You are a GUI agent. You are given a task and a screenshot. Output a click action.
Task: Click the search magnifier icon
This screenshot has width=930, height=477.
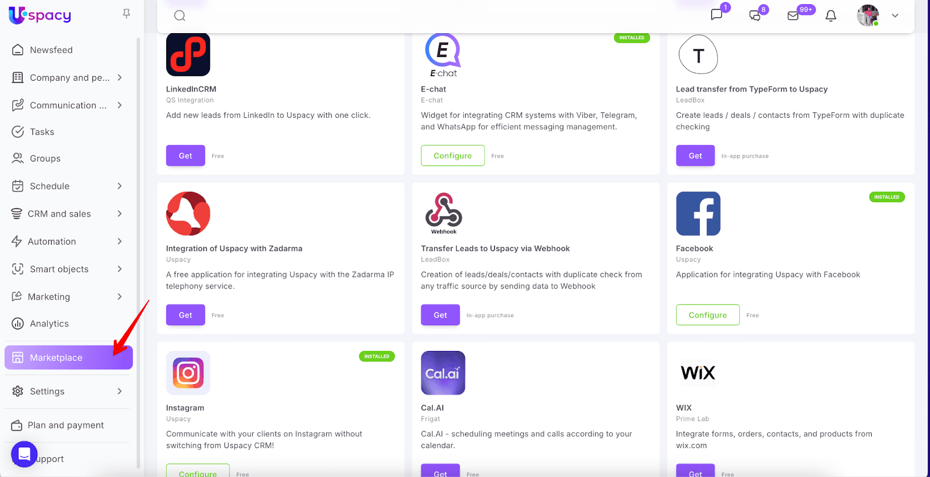180,16
